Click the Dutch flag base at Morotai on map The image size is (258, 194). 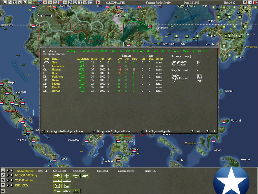pyautogui.click(x=224, y=123)
